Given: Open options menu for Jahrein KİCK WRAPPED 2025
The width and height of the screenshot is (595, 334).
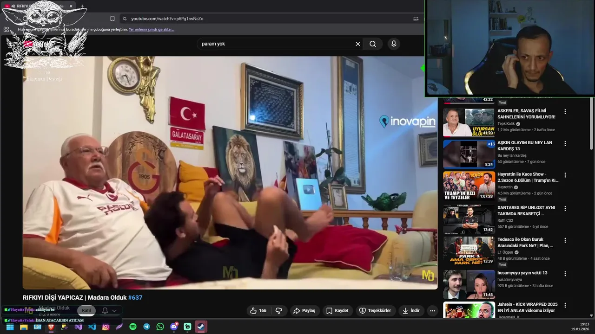Looking at the screenshot, I should (565, 306).
